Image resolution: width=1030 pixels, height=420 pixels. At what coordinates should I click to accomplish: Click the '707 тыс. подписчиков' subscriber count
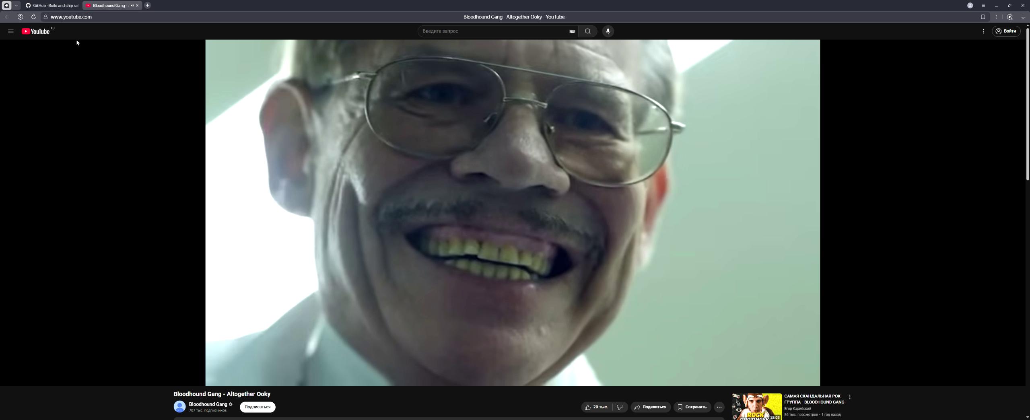coord(208,411)
